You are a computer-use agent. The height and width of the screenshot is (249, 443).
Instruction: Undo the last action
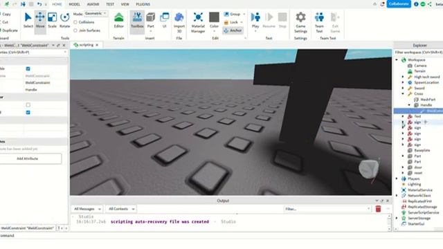click(x=39, y=4)
